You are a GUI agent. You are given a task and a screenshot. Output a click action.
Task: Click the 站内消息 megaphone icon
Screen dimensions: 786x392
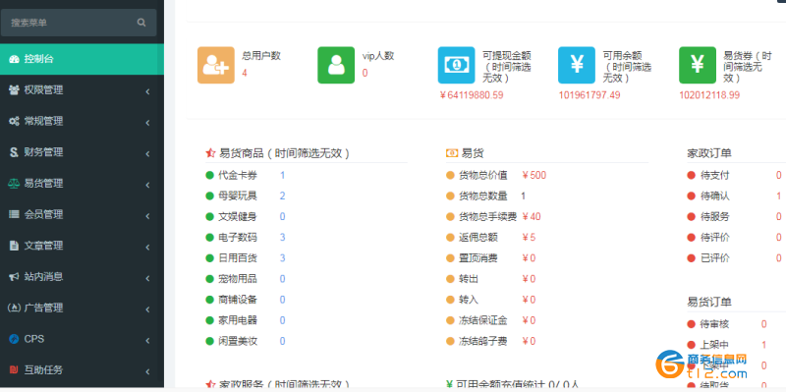point(14,277)
